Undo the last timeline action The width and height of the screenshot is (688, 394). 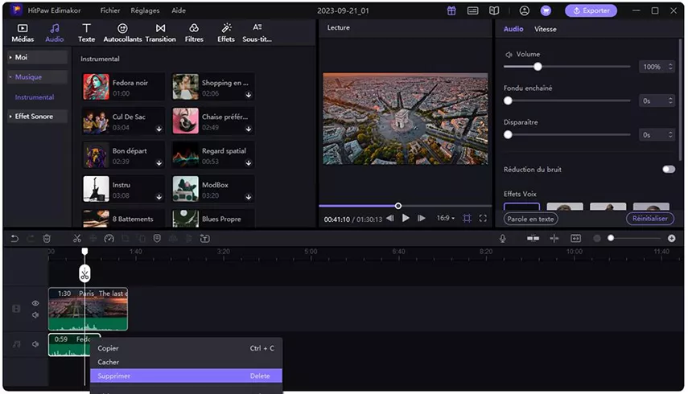(14, 239)
